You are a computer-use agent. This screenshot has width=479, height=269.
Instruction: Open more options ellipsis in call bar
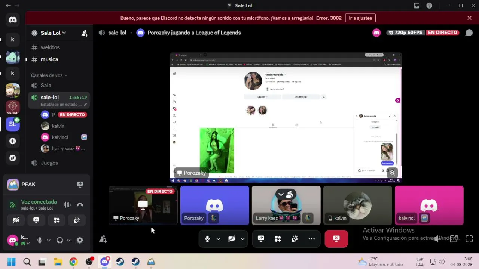[x=312, y=239]
